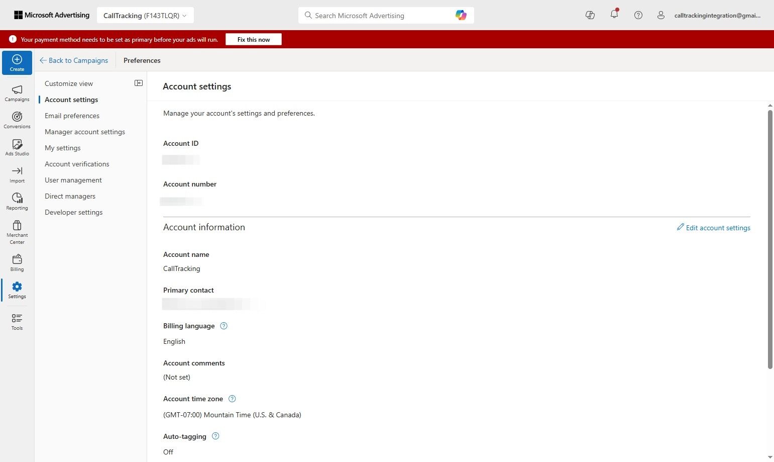Click Back to Campaigns link
Viewport: 774px width, 462px height.
tap(74, 60)
